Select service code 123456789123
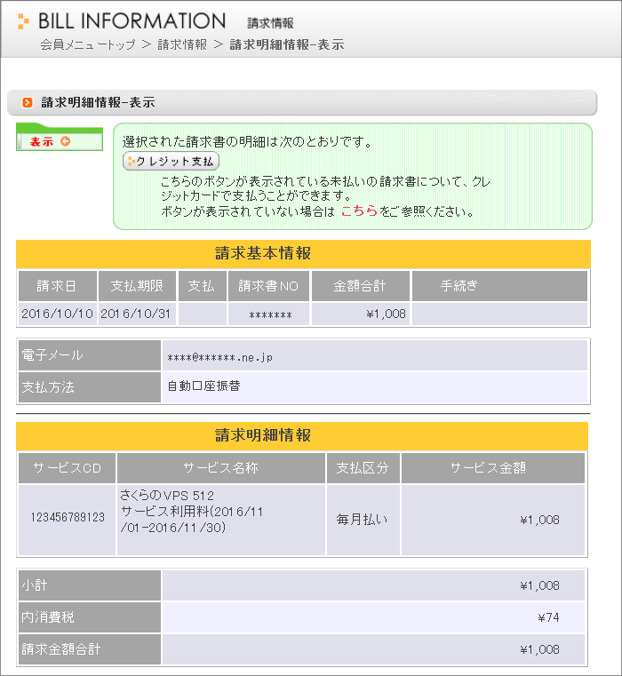This screenshot has height=676, width=622. pos(68,518)
